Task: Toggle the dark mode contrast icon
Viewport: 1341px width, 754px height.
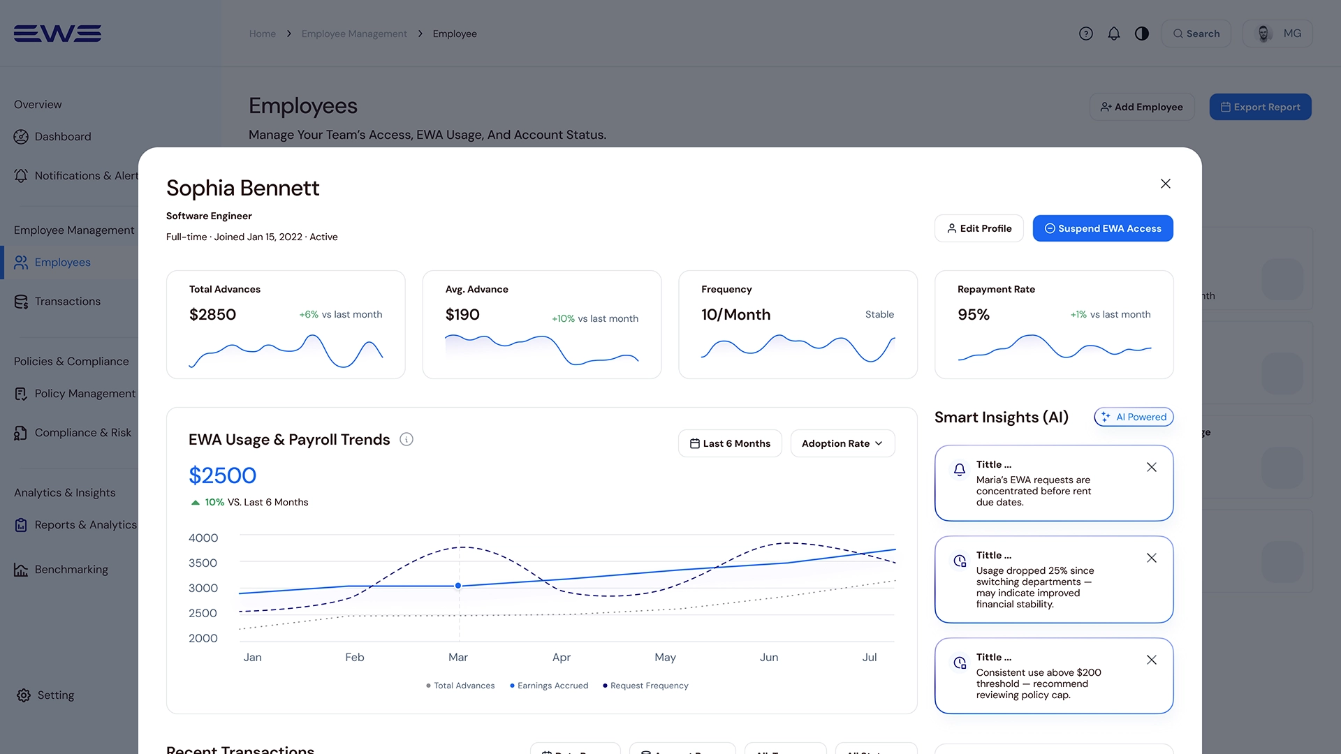Action: tap(1142, 34)
